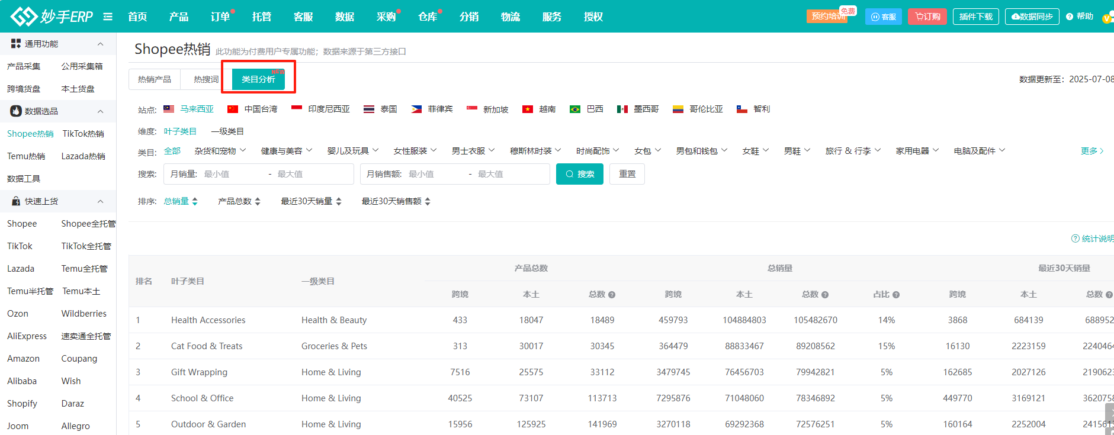Viewport: 1114px width, 435px height.
Task: Click the 帮助 question mark icon
Action: (x=1070, y=17)
